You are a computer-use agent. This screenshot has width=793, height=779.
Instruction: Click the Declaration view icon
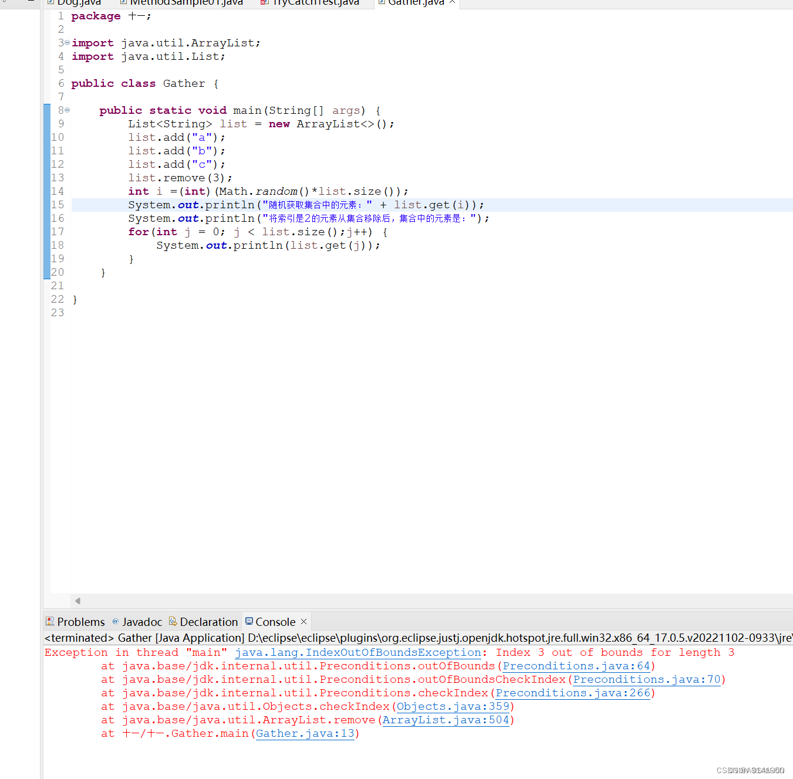tap(173, 622)
